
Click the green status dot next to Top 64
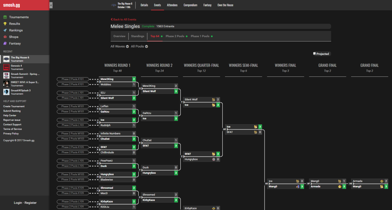(x=162, y=36)
